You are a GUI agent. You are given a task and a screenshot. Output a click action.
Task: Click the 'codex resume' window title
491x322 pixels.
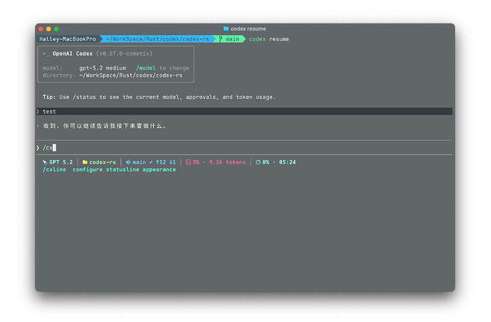[248, 29]
